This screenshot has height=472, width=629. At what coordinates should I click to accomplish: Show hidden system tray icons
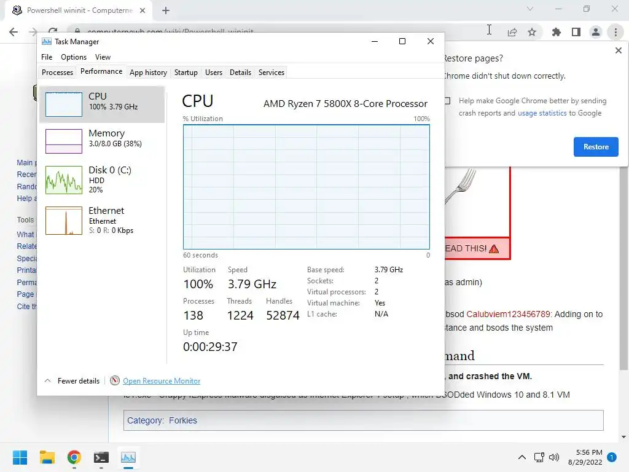click(x=522, y=457)
